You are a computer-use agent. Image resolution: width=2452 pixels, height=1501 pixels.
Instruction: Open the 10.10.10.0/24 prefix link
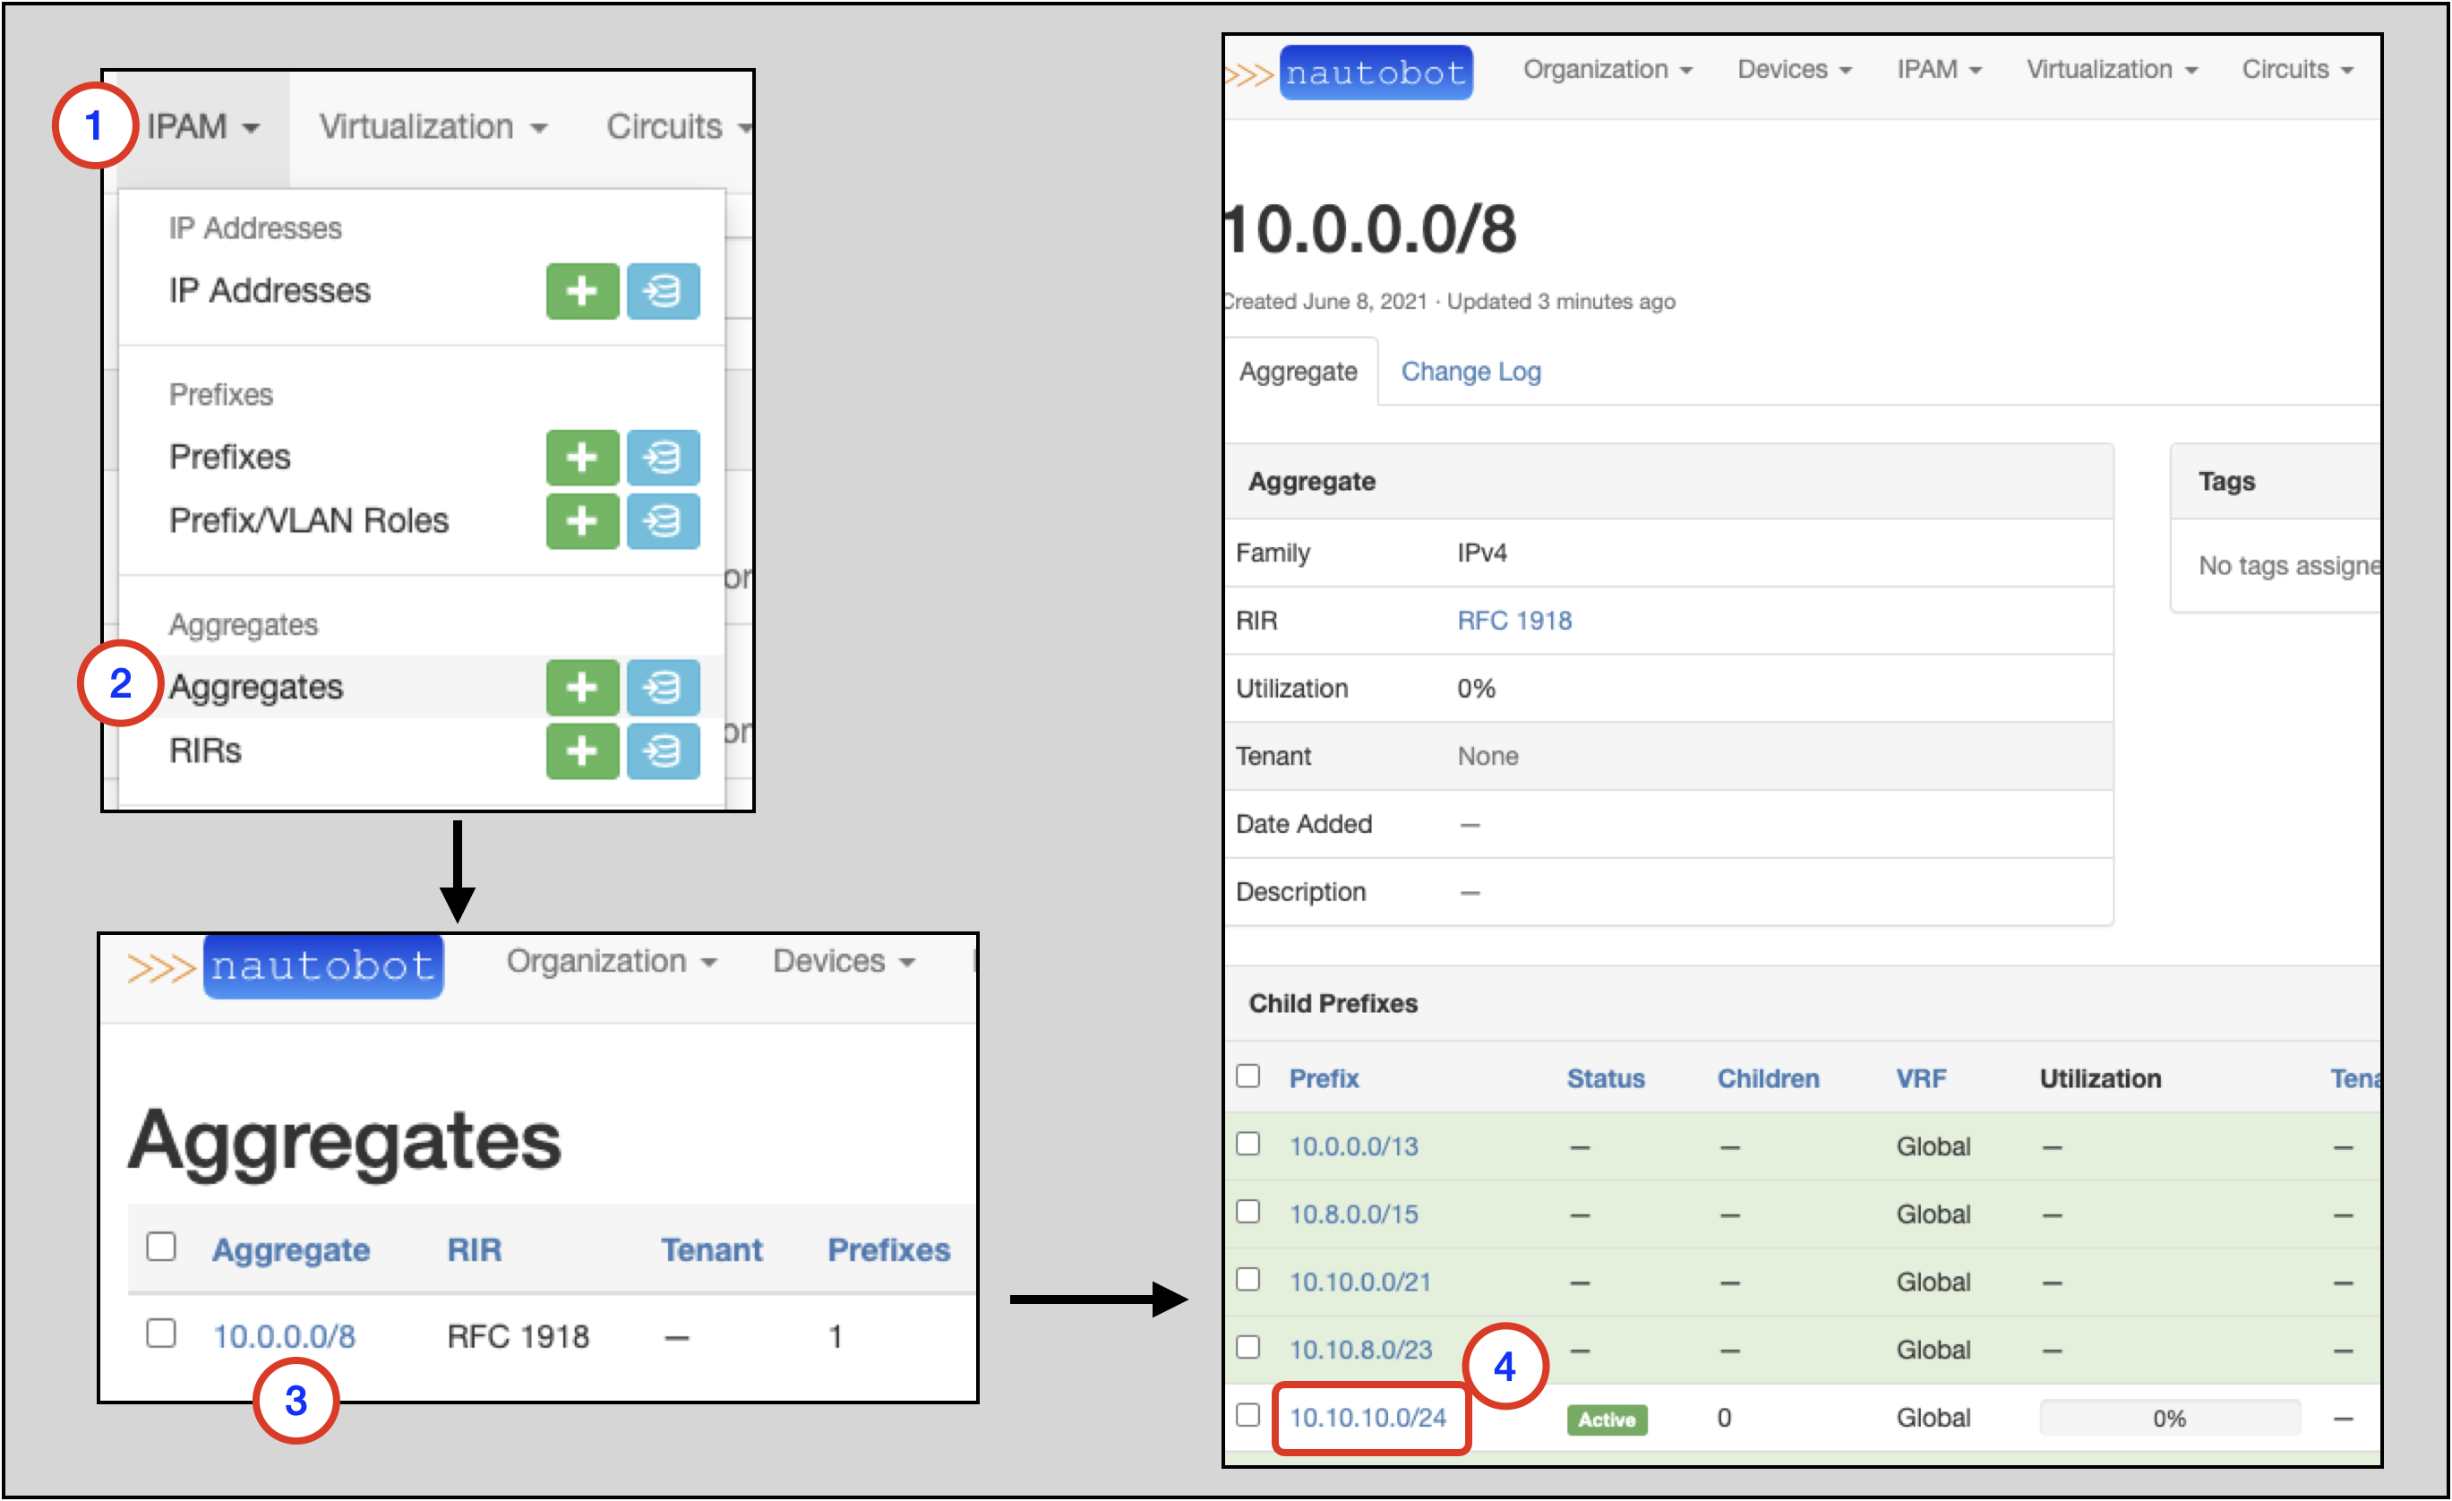(1367, 1418)
